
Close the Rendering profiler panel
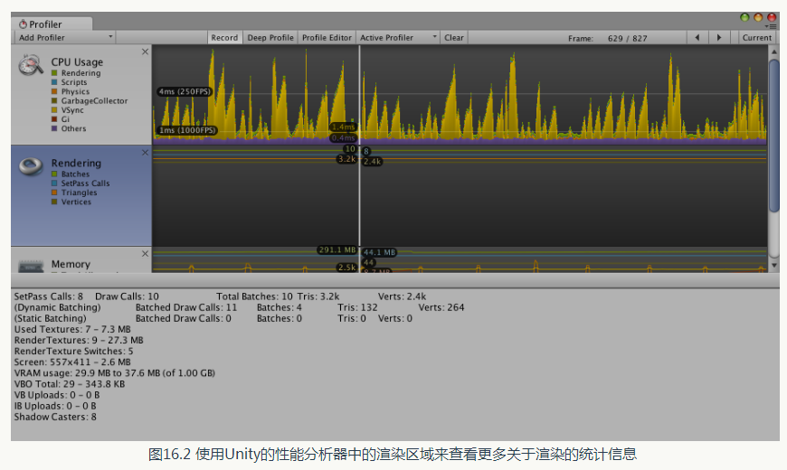tap(145, 153)
